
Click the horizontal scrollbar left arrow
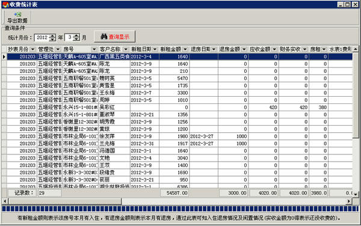coord(5,201)
